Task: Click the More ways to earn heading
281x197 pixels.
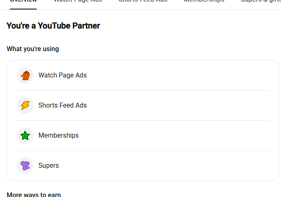Action: coord(34,194)
